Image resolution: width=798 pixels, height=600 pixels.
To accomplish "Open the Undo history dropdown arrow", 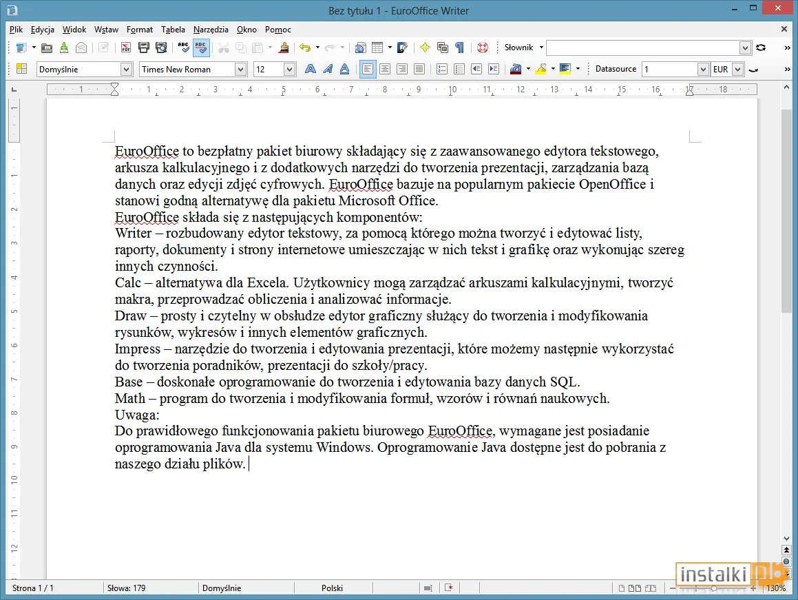I will coord(317,48).
